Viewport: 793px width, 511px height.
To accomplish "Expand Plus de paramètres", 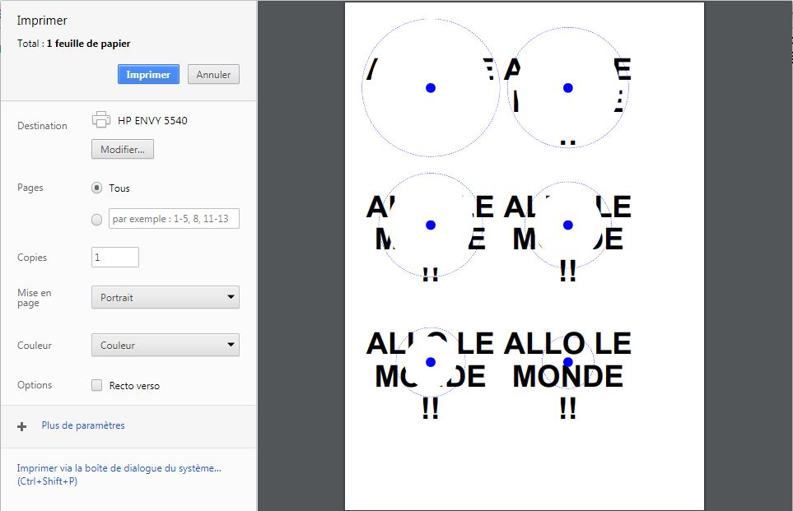I will coord(83,425).
